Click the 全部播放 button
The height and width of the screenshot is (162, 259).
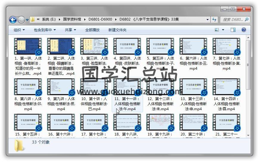click(92, 30)
